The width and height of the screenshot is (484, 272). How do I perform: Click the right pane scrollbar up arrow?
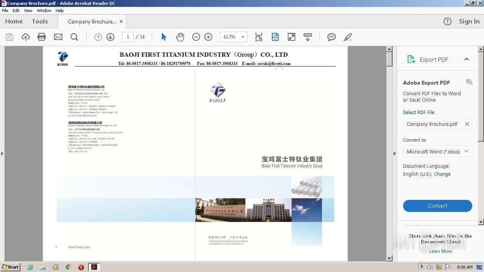pos(481,49)
